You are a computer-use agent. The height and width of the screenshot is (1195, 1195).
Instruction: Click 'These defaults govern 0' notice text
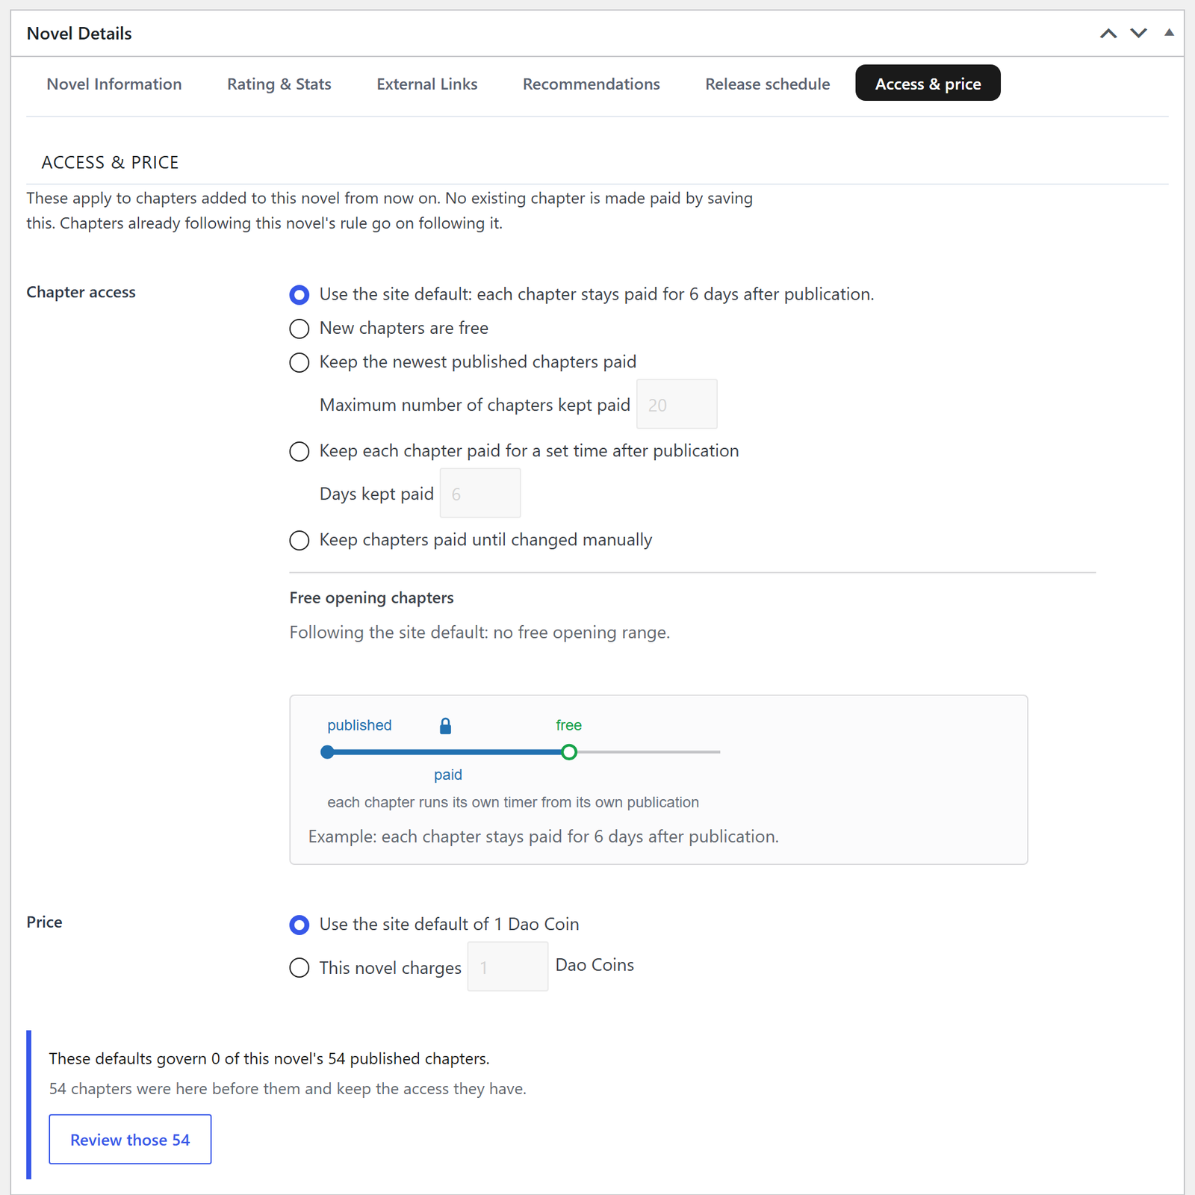pyautogui.click(x=269, y=1058)
